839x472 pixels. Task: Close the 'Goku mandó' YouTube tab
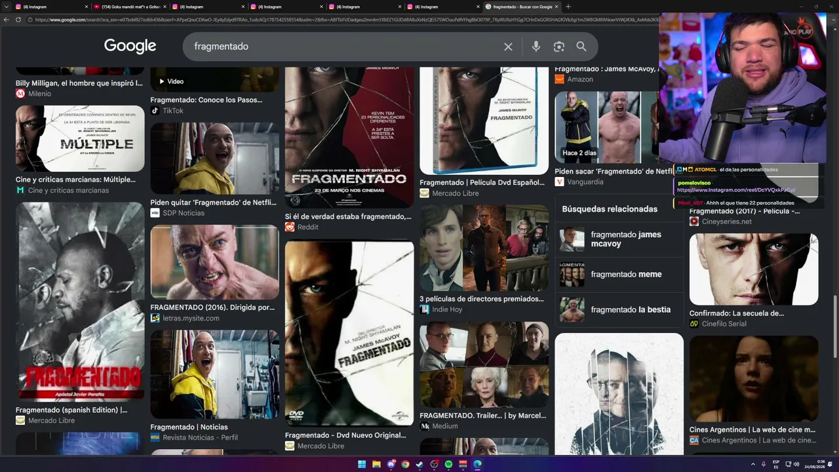(165, 7)
